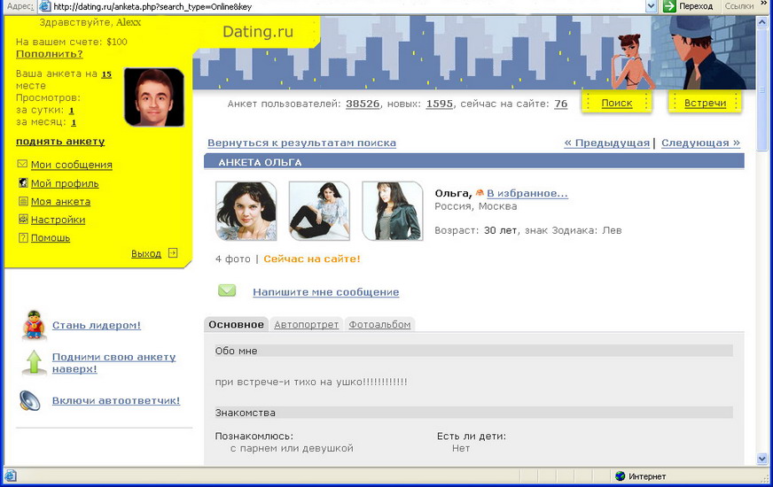Switch to the Фотоальбом tab
This screenshot has height=487, width=773.
coord(379,325)
